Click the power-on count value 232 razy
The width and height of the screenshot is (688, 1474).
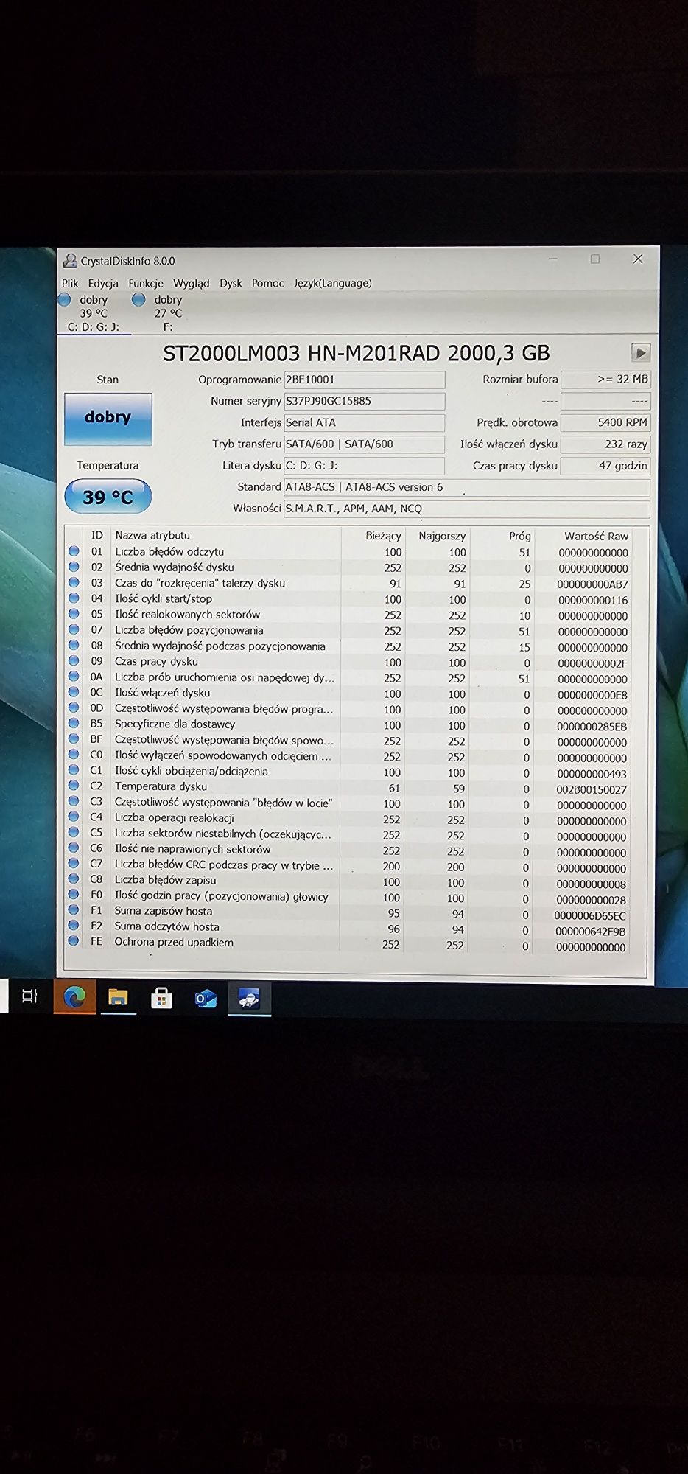pos(605,444)
